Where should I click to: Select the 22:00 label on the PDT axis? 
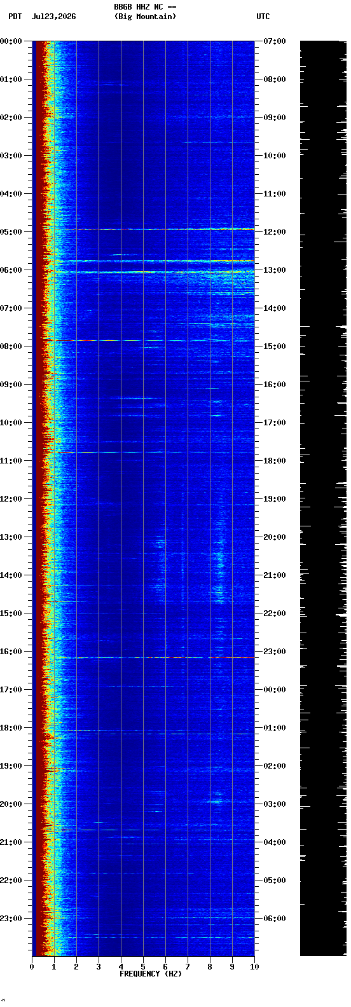tap(11, 880)
